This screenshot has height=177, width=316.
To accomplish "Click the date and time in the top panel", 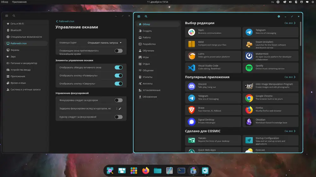I will 158,2.
